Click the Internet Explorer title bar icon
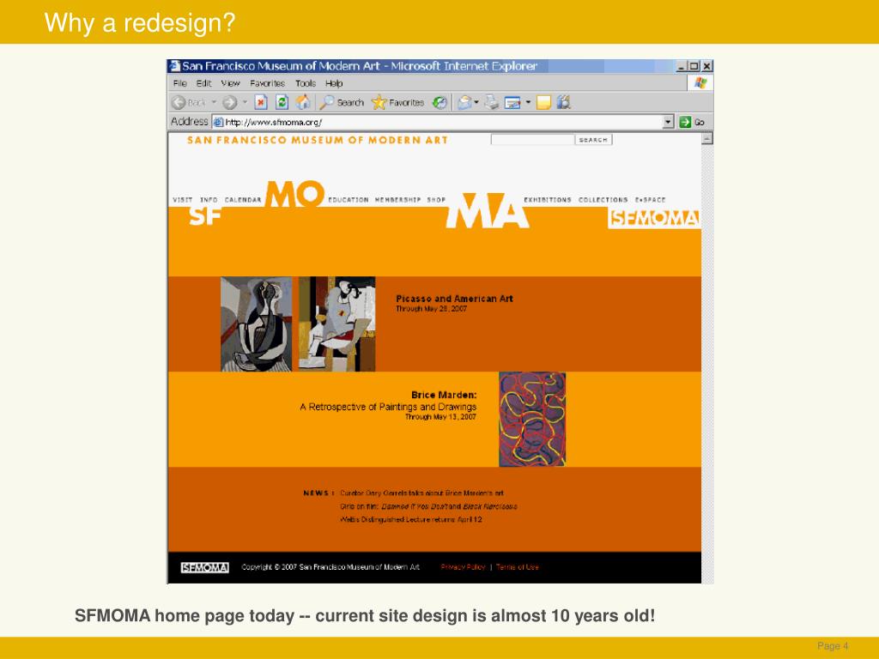 coord(175,66)
